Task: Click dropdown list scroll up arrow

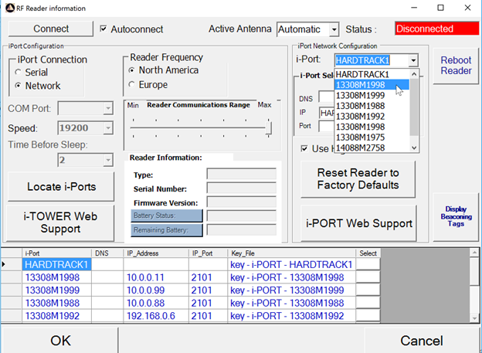Action: coord(414,74)
